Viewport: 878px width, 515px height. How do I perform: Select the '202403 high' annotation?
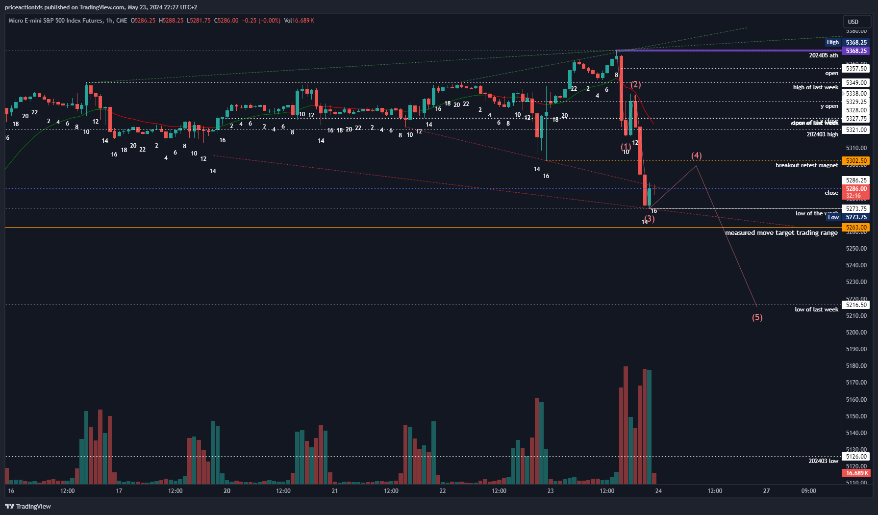click(823, 134)
